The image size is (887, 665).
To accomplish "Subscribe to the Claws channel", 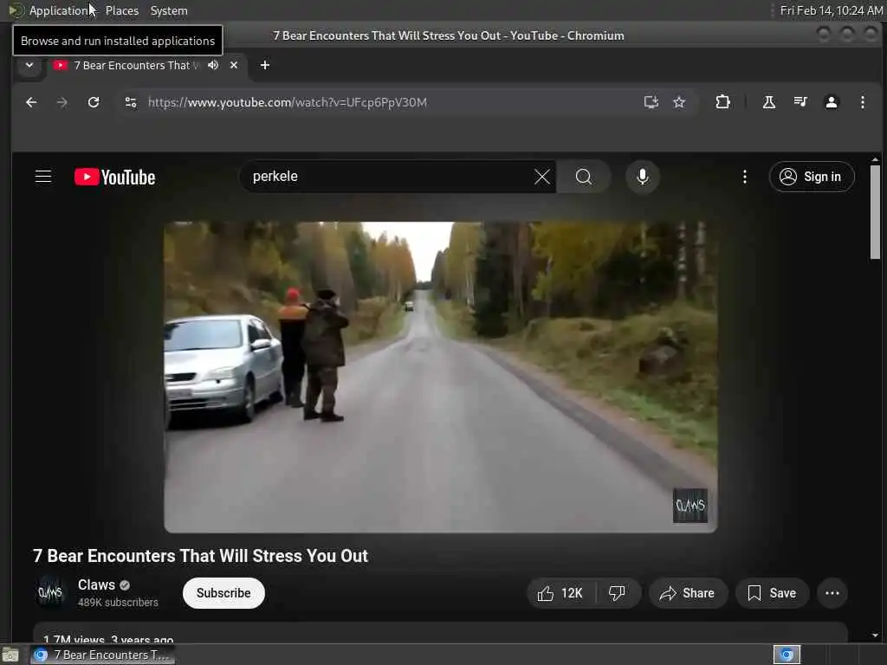I will pyautogui.click(x=223, y=593).
